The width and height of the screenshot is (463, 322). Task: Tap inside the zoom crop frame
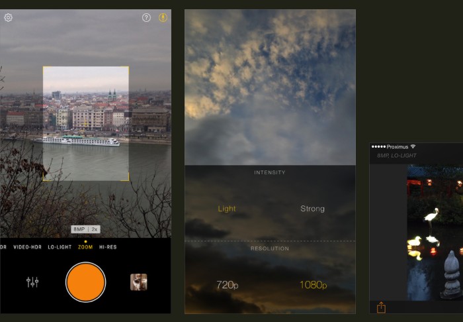point(86,123)
